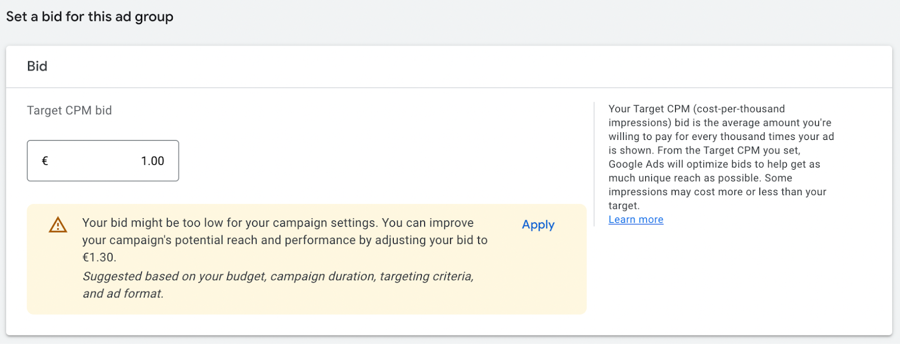900x344 pixels.
Task: Click the 'Set a bid for this ad group' heading
Action: (x=89, y=17)
